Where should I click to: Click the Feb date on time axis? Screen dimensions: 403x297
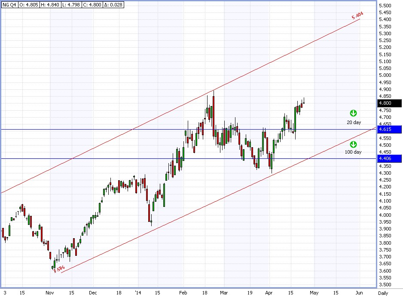(x=183, y=293)
